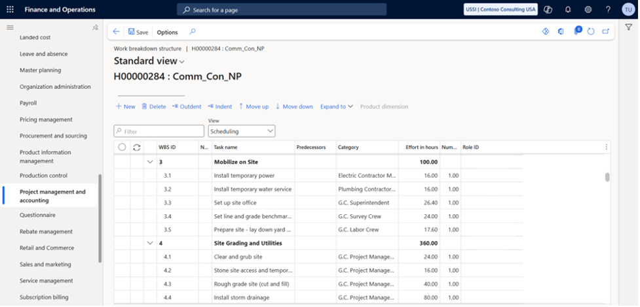Click Move down
The height and width of the screenshot is (307, 640).
pyautogui.click(x=294, y=106)
